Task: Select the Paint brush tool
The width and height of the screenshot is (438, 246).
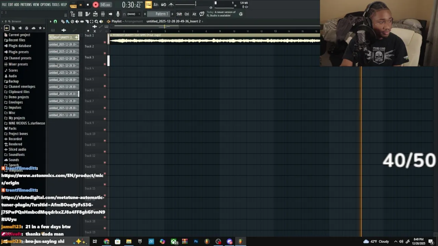Action: coord(67,21)
